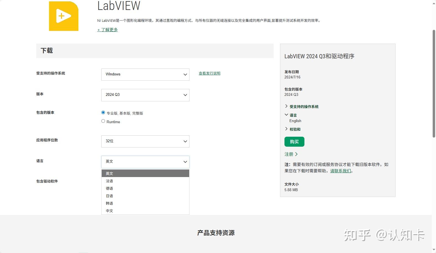
Task: Collapse the 英文 language dropdown
Action: coord(145,162)
